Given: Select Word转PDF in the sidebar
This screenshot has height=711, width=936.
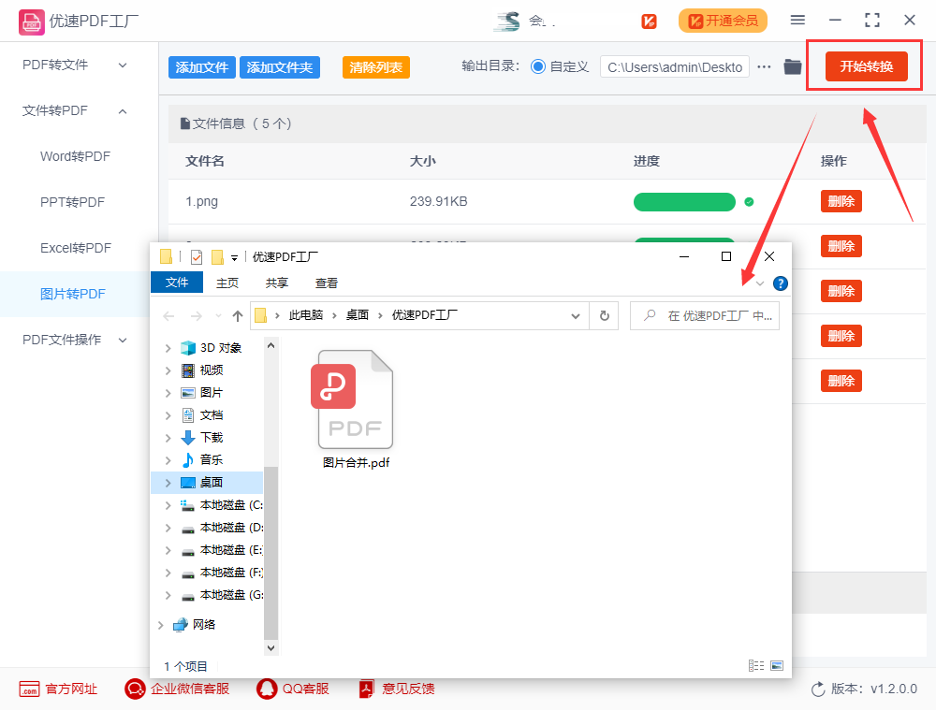Looking at the screenshot, I should (75, 156).
